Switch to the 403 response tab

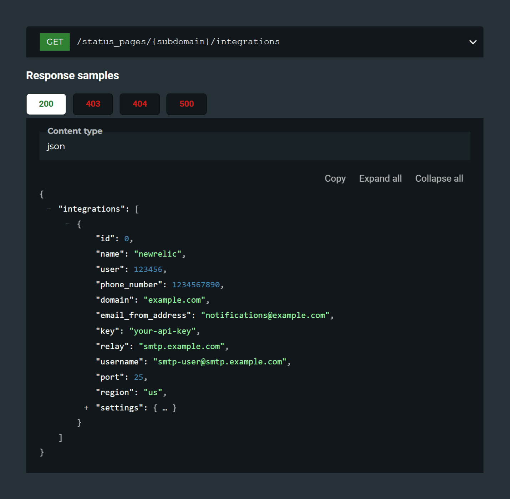point(93,104)
